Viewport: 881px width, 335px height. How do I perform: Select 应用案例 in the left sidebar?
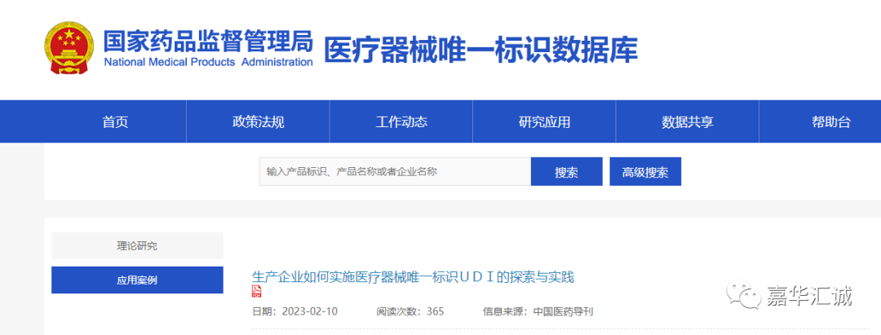137,280
